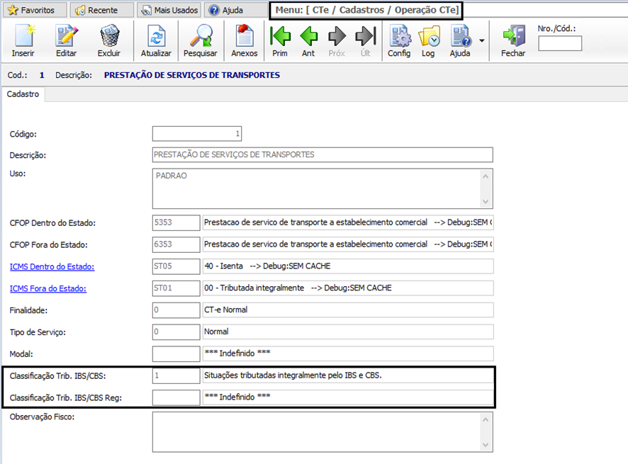The image size is (628, 464).
Task: Click IBS/CBS Reg '*** Indefinido ***' text
Action: click(x=237, y=397)
